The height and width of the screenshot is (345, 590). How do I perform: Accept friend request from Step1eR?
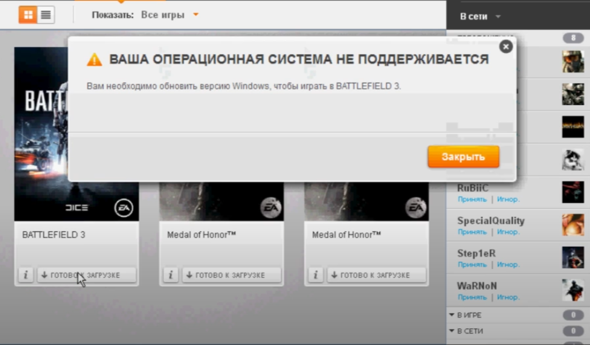(472, 265)
